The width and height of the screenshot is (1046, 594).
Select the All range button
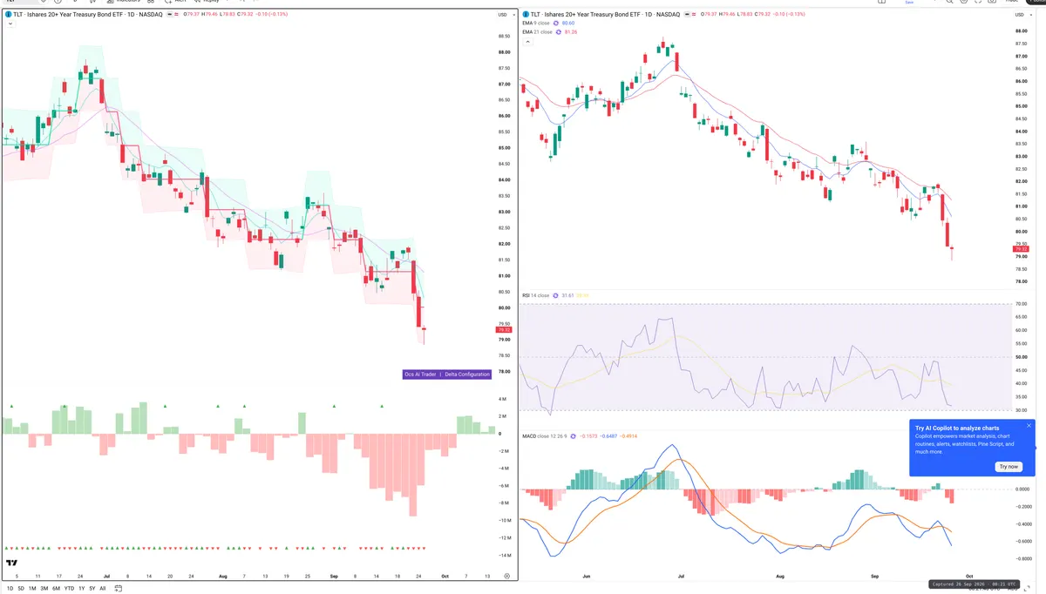(103, 588)
